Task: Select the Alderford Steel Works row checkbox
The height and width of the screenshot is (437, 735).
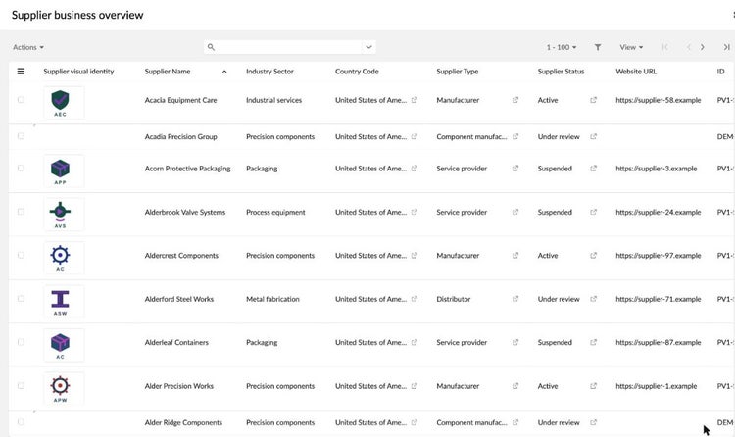Action: coord(21,298)
